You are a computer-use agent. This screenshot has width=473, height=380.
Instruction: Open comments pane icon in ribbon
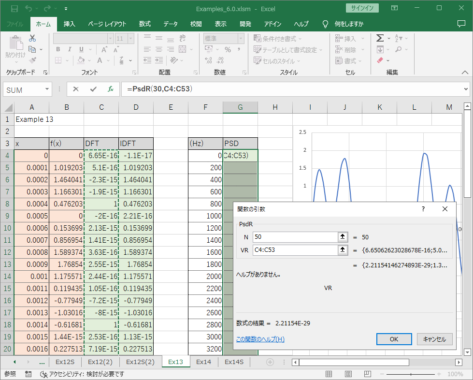click(461, 24)
